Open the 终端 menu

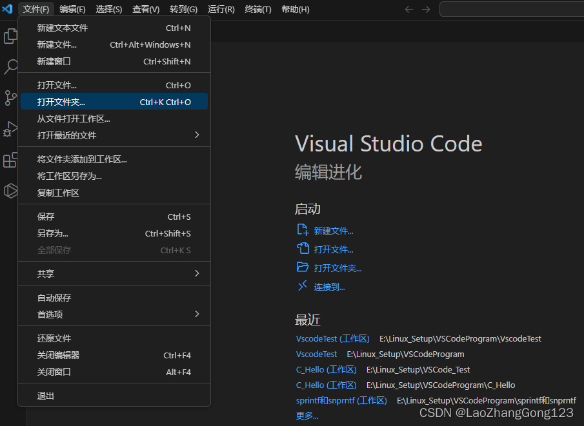pyautogui.click(x=257, y=9)
